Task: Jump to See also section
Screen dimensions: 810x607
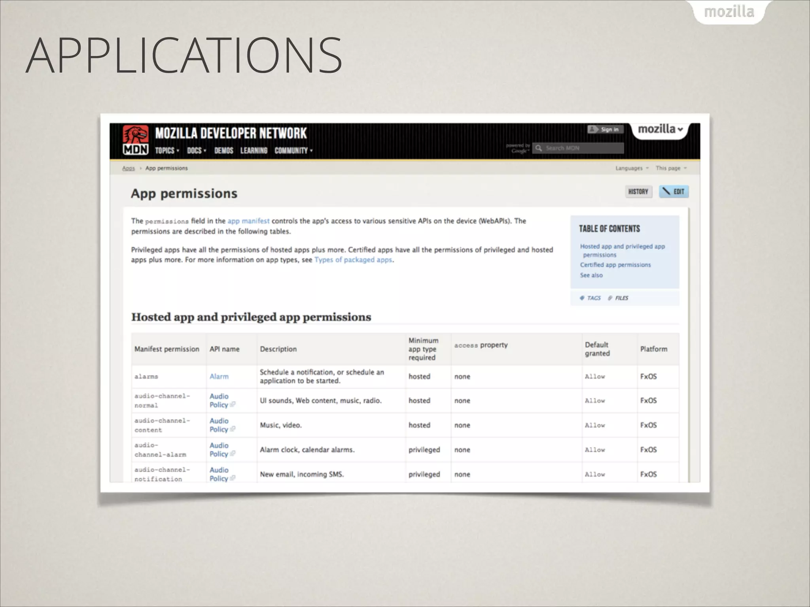Action: [x=591, y=275]
